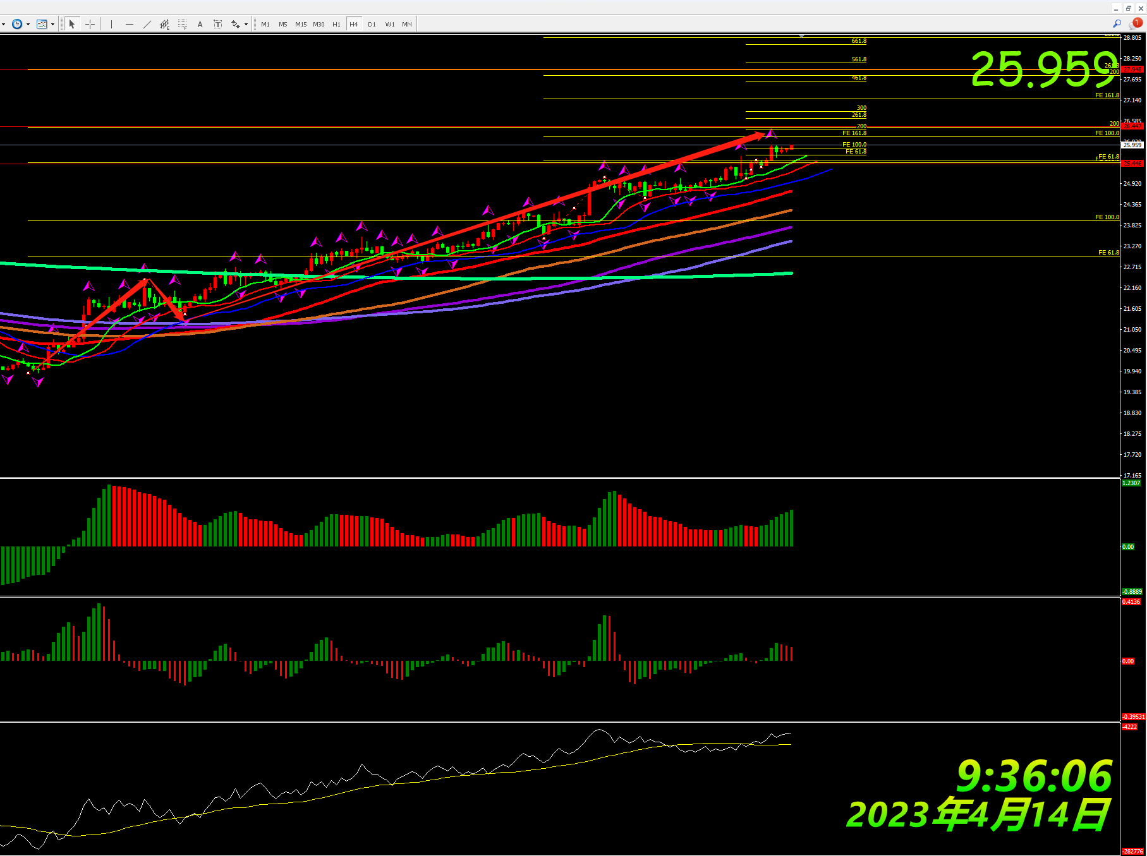Open the search magnifier icon
The height and width of the screenshot is (856, 1147).
click(1117, 24)
